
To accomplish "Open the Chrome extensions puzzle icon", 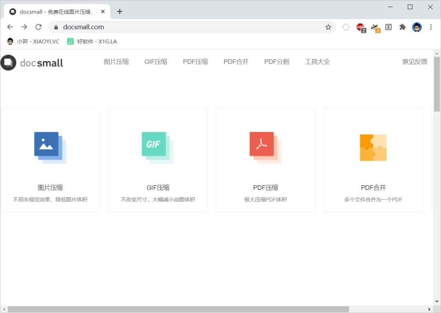I will tap(403, 27).
